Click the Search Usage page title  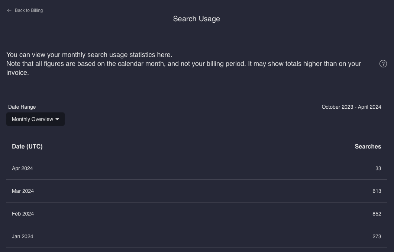click(196, 19)
